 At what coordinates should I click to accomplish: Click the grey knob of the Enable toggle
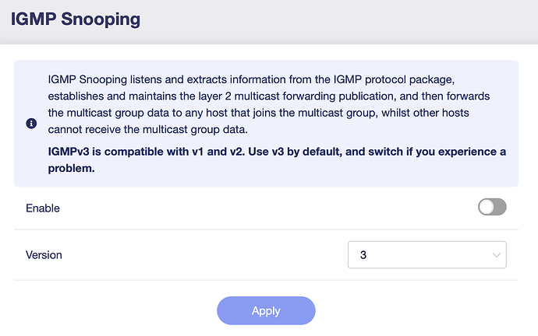(x=487, y=207)
